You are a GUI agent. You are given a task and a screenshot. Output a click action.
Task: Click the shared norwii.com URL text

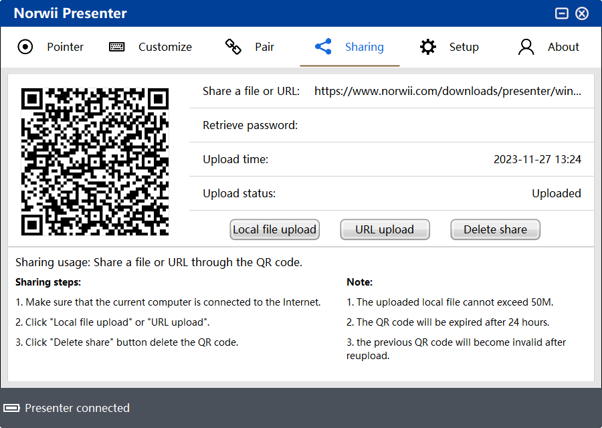click(447, 91)
